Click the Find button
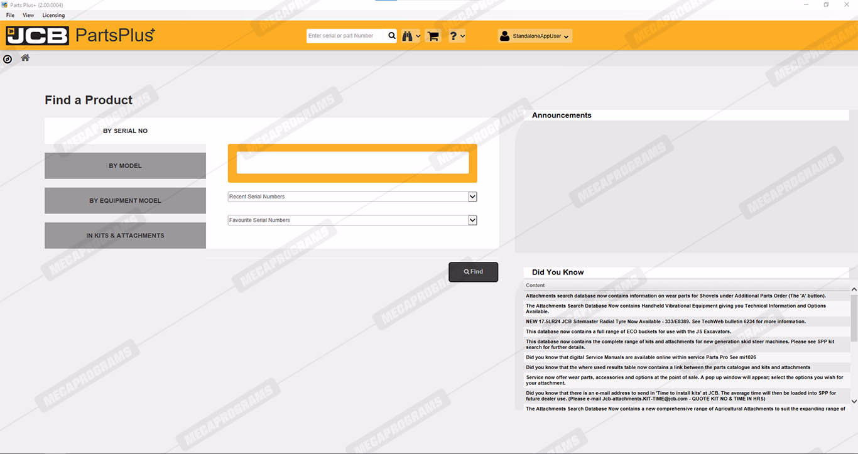This screenshot has height=454, width=858. (x=473, y=272)
